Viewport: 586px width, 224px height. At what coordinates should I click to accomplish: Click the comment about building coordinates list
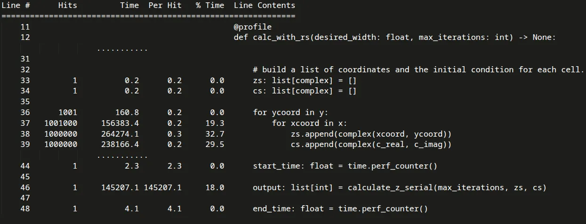(x=418, y=70)
